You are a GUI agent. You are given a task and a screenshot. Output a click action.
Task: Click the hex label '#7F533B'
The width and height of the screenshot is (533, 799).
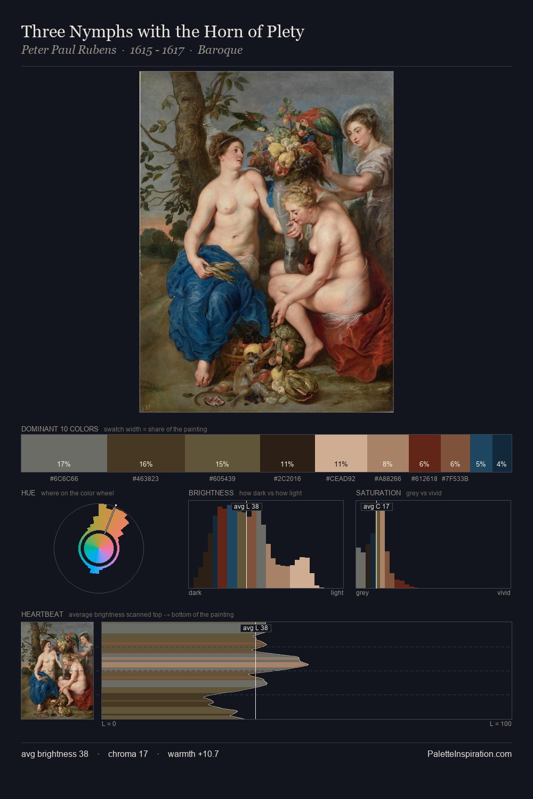[455, 479]
